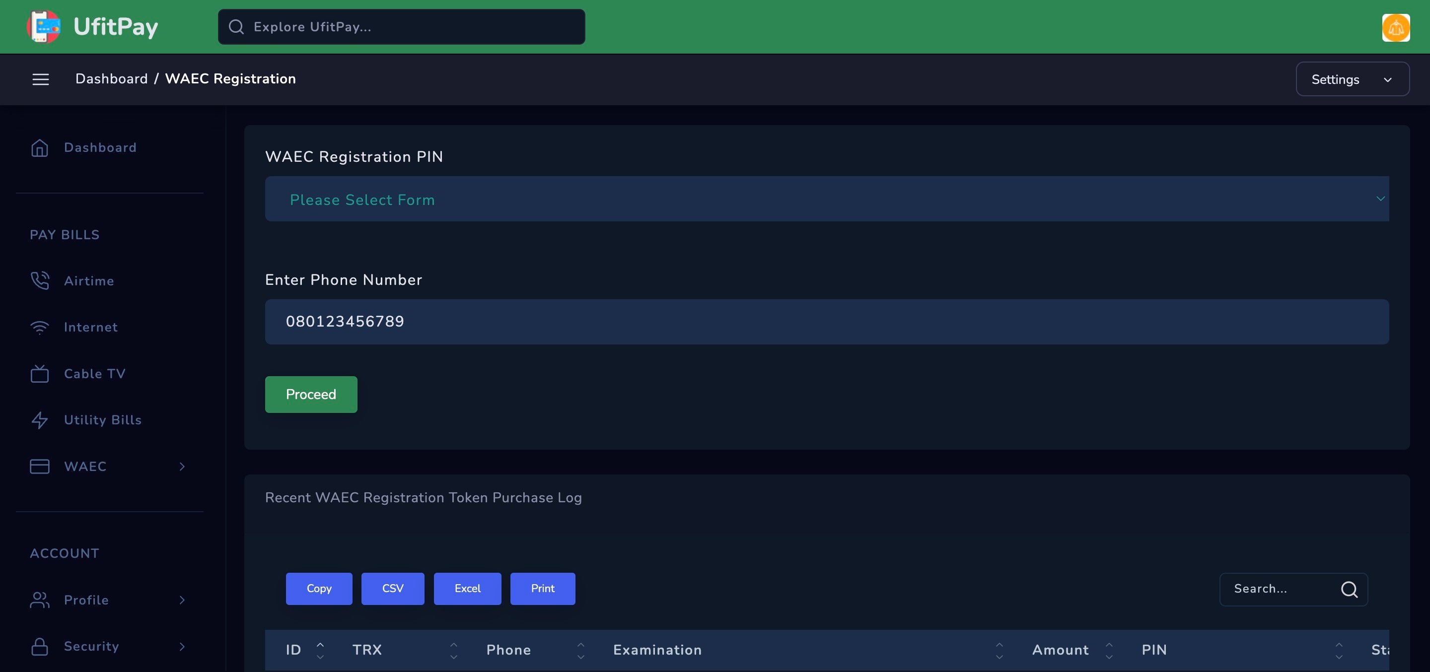Expand the Profile submenu chevron
Viewport: 1430px width, 672px height.
[x=182, y=600]
